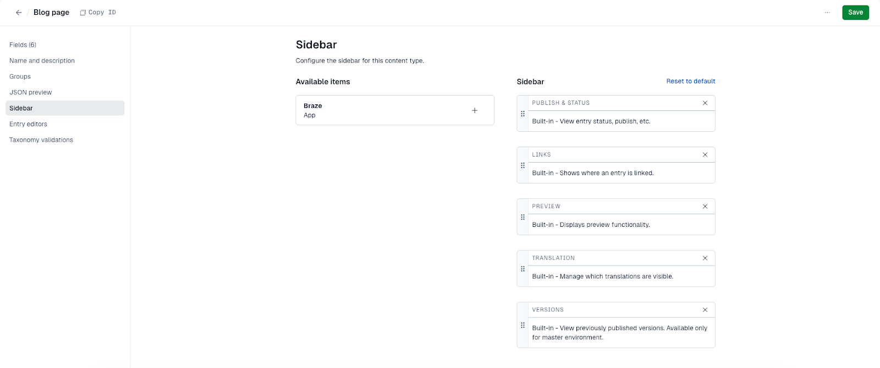The image size is (880, 368).
Task: Remove the Publish & Status sidebar widget
Action: [705, 103]
